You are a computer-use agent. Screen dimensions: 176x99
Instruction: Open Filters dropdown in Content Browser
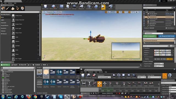[39, 68]
